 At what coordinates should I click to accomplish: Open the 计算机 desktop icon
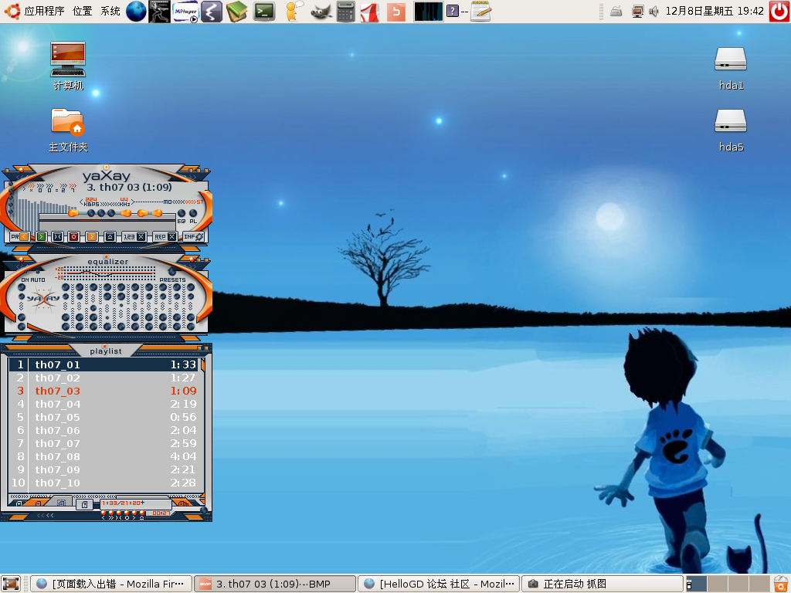click(x=68, y=66)
